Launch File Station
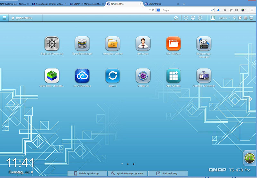Screen dimensions: 257x178 pyautogui.click(x=173, y=44)
